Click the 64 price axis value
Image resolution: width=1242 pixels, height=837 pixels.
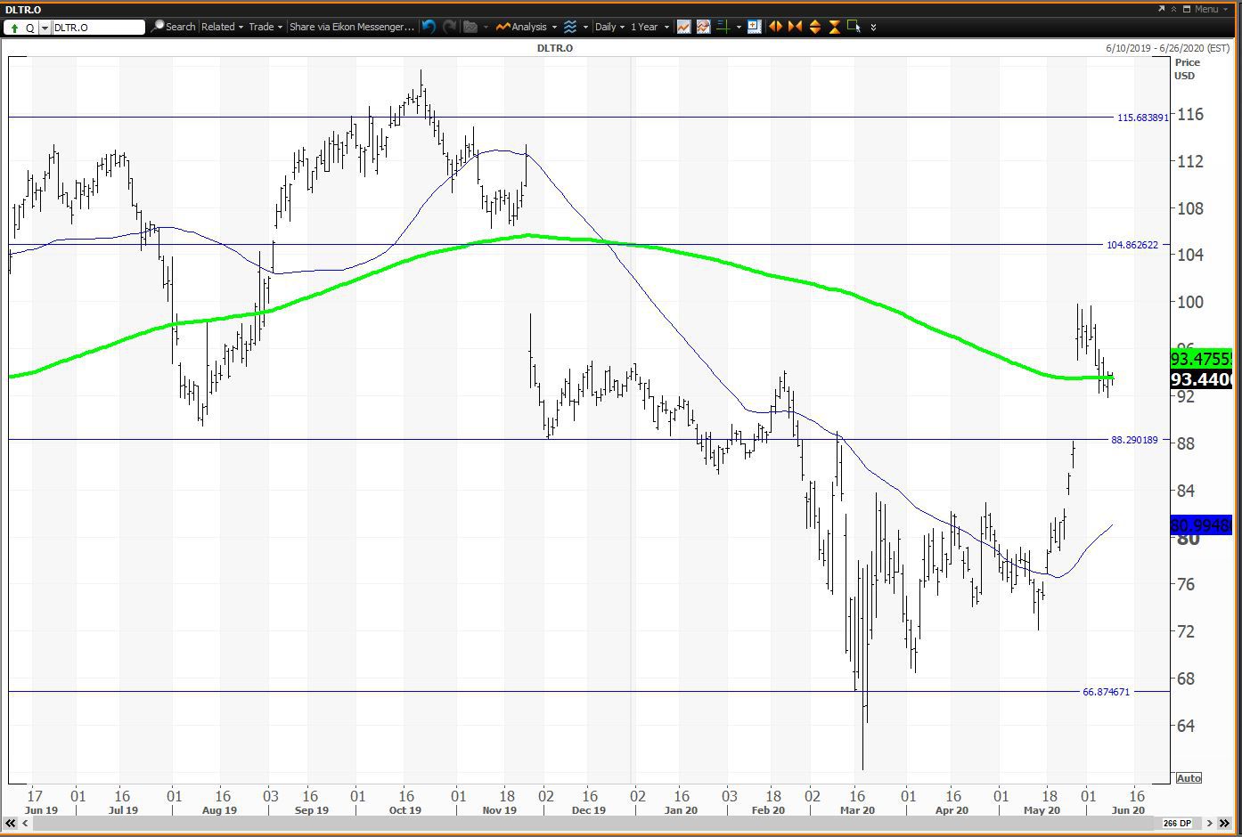[x=1186, y=726]
